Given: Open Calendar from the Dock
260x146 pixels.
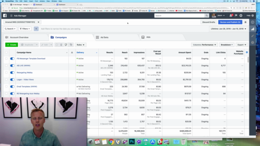Looking at the screenshot, I should pos(97,142).
